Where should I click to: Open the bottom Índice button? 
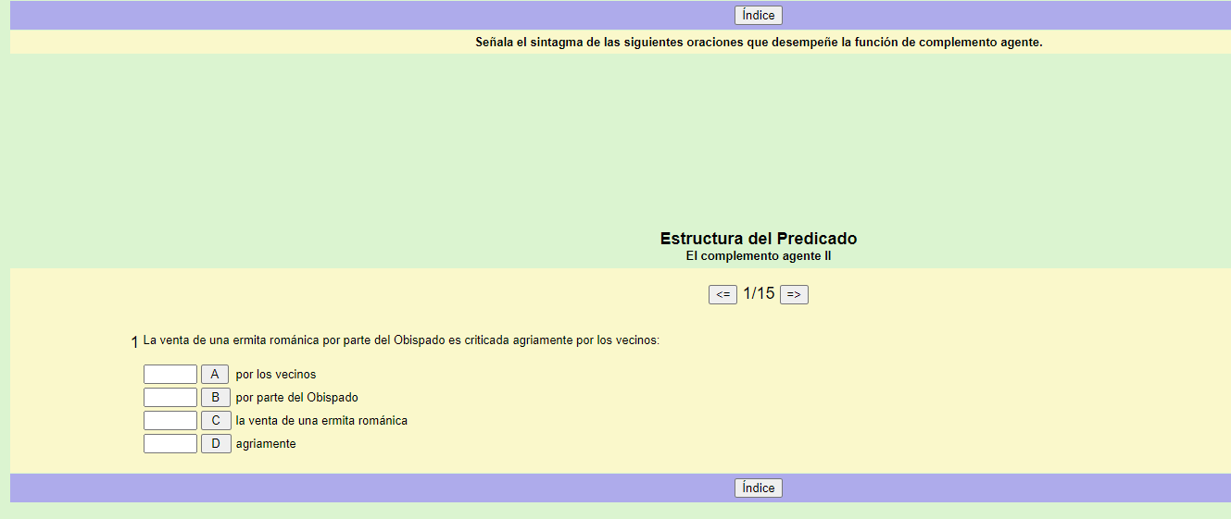coord(758,488)
